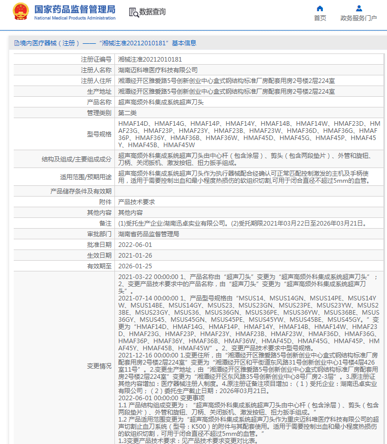The height and width of the screenshot is (444, 387).
Task: Click the 结构及组成/主要组成成分 label
Action: (x=76, y=159)
